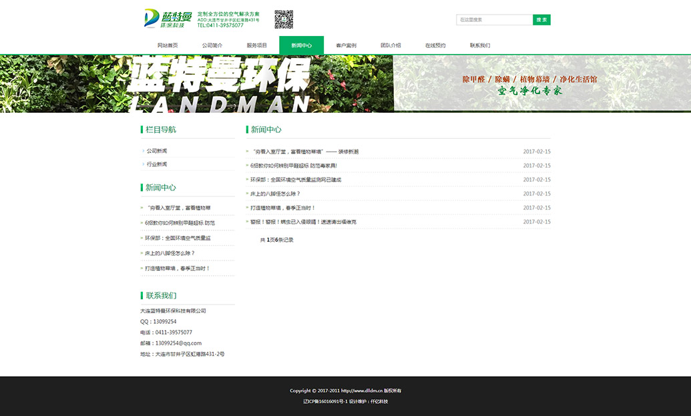Click the QR code image in header
Viewport: 691px width, 416px height.
(284, 19)
